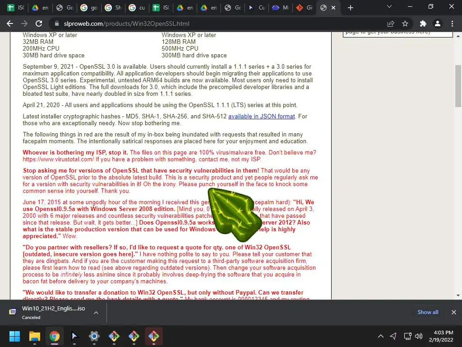Switch to the 'M' blue-icon tab
Screen dimensions: 462x347
[281, 8]
